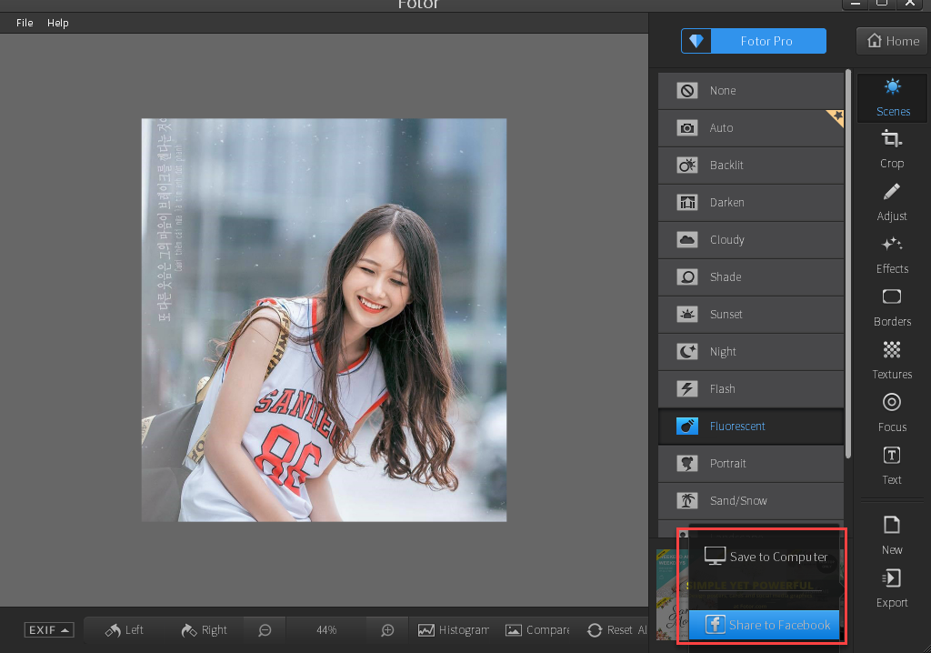Add text with the Text tool
Screen dimensions: 931x653
891,466
